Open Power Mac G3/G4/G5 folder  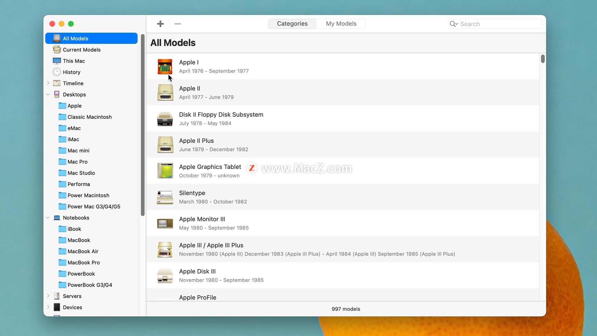(x=91, y=206)
